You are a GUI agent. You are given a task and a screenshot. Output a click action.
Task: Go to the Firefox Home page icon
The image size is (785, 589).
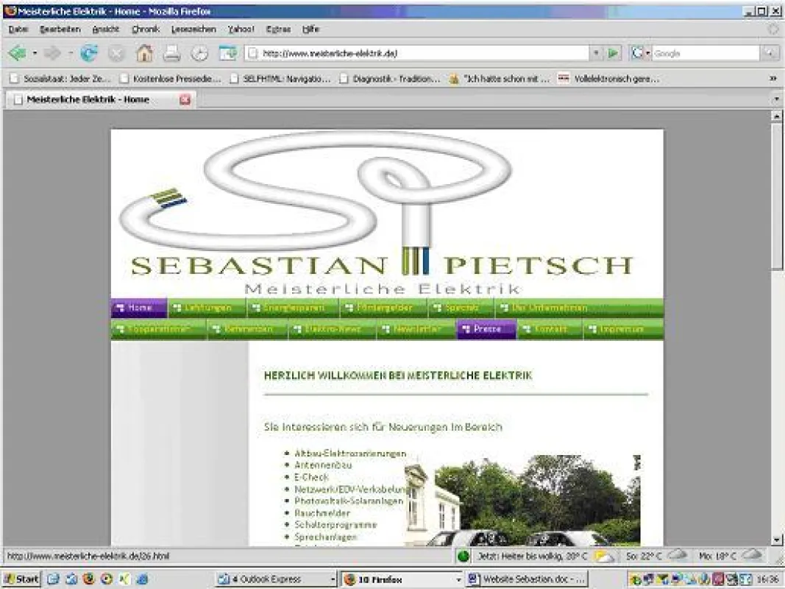tap(145, 52)
